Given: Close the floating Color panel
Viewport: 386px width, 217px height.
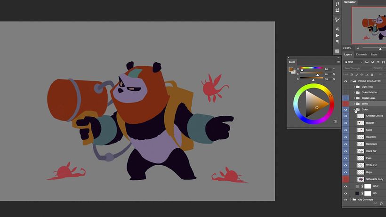Looking at the screenshot, I should point(289,57).
